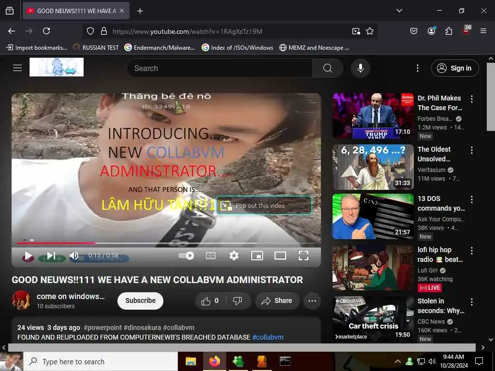Open more actions ellipsis under video
Screen dimensions: 495x371
(312, 300)
